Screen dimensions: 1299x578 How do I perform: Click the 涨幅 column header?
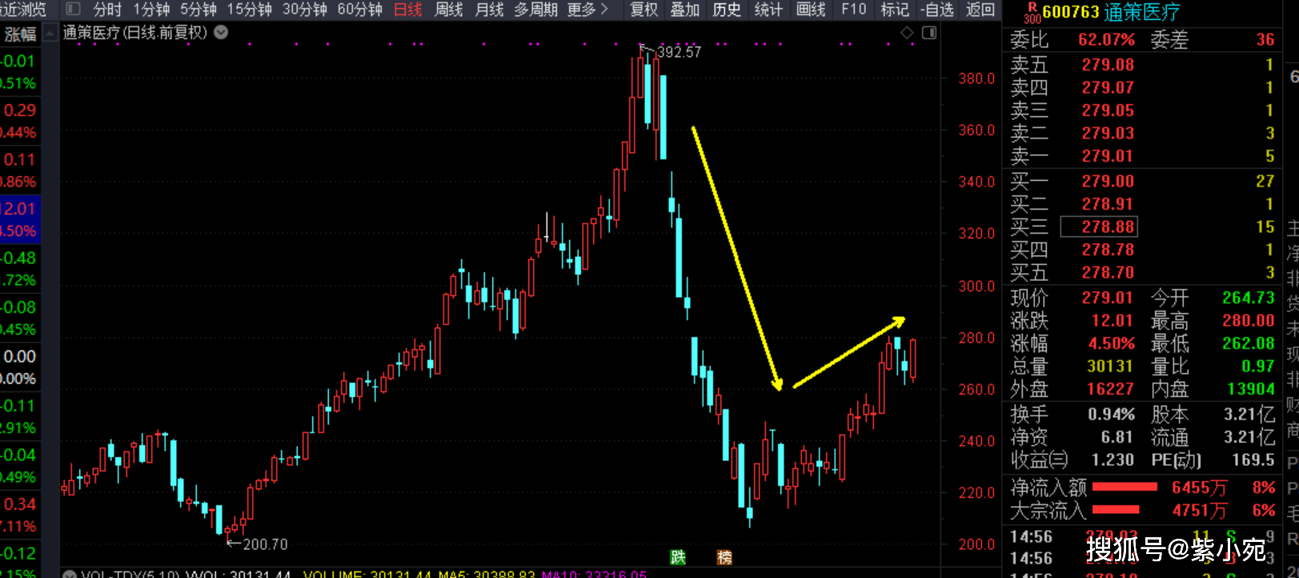tap(20, 34)
